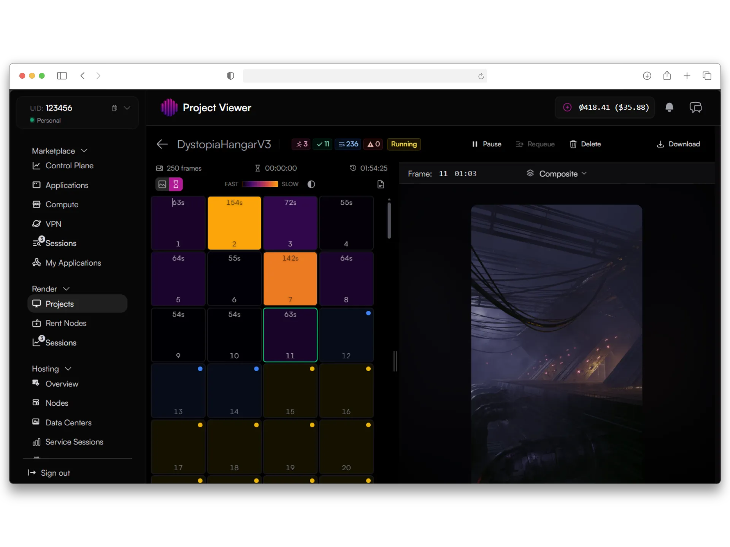Collapse the Marketplace section
Image resolution: width=730 pixels, height=547 pixels.
pyautogui.click(x=60, y=151)
